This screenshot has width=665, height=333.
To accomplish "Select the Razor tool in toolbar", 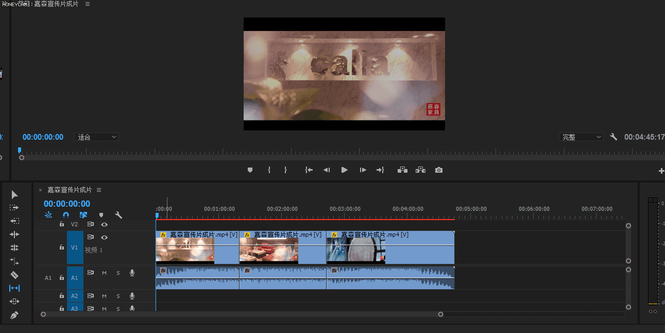I will tap(14, 275).
